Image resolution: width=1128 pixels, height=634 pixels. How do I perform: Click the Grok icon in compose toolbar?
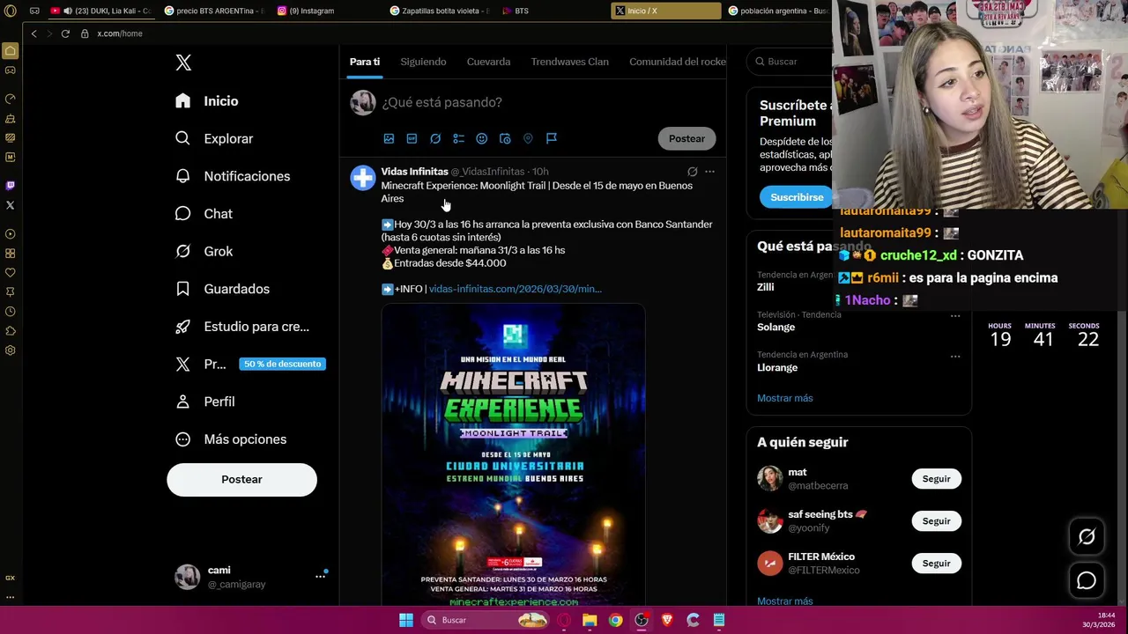(x=435, y=138)
